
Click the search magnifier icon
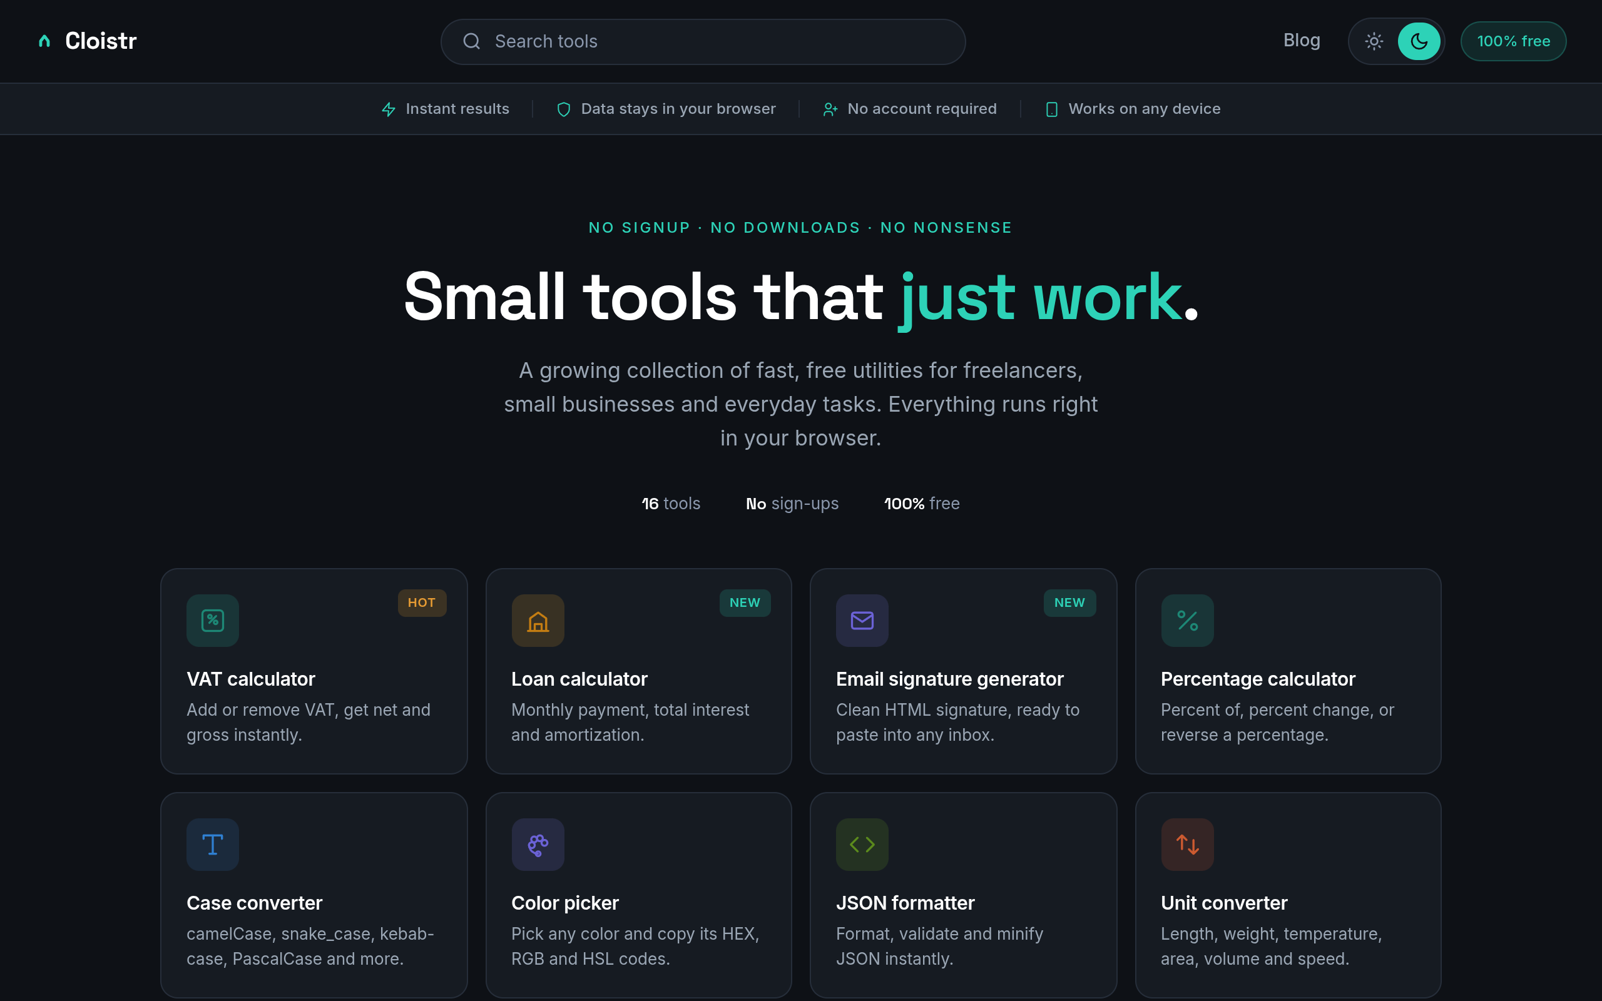point(471,41)
